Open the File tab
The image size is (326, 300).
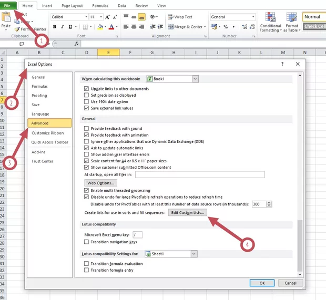click(8, 6)
